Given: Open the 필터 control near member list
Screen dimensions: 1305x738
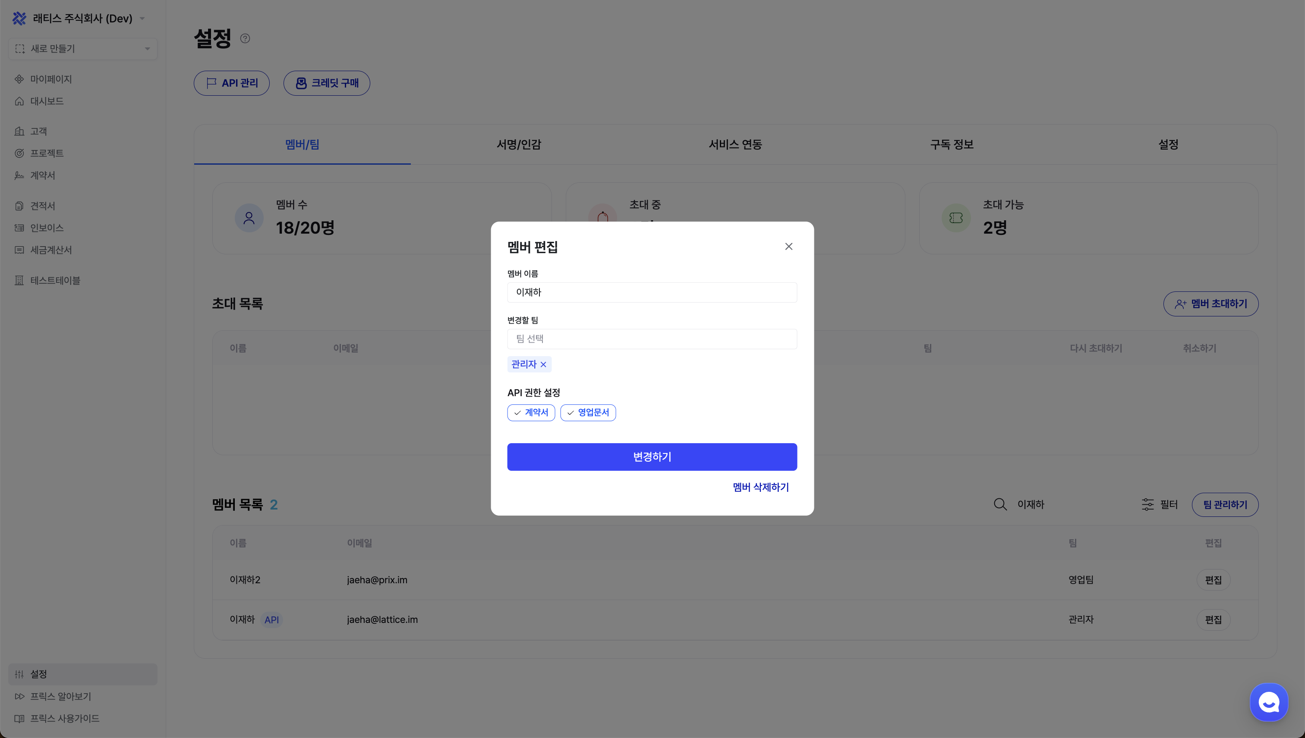Looking at the screenshot, I should click(x=1160, y=504).
